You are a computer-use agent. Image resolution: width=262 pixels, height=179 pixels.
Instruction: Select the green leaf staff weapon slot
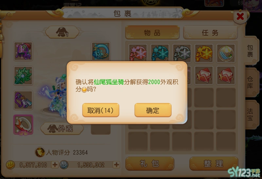point(23,76)
